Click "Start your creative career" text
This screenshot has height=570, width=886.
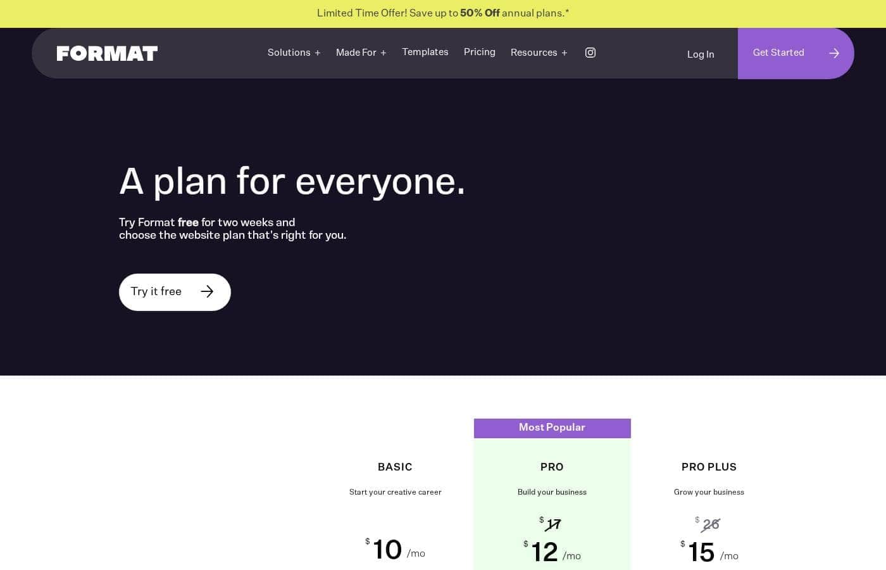396,492
